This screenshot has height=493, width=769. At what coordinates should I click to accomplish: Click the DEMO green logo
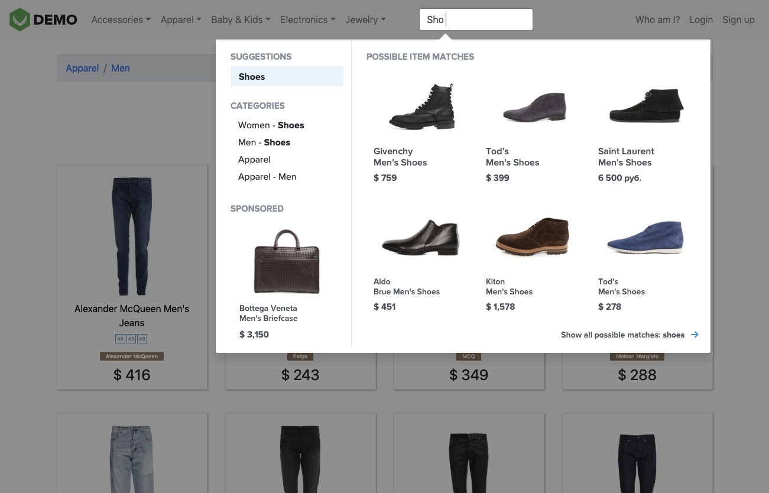(43, 20)
